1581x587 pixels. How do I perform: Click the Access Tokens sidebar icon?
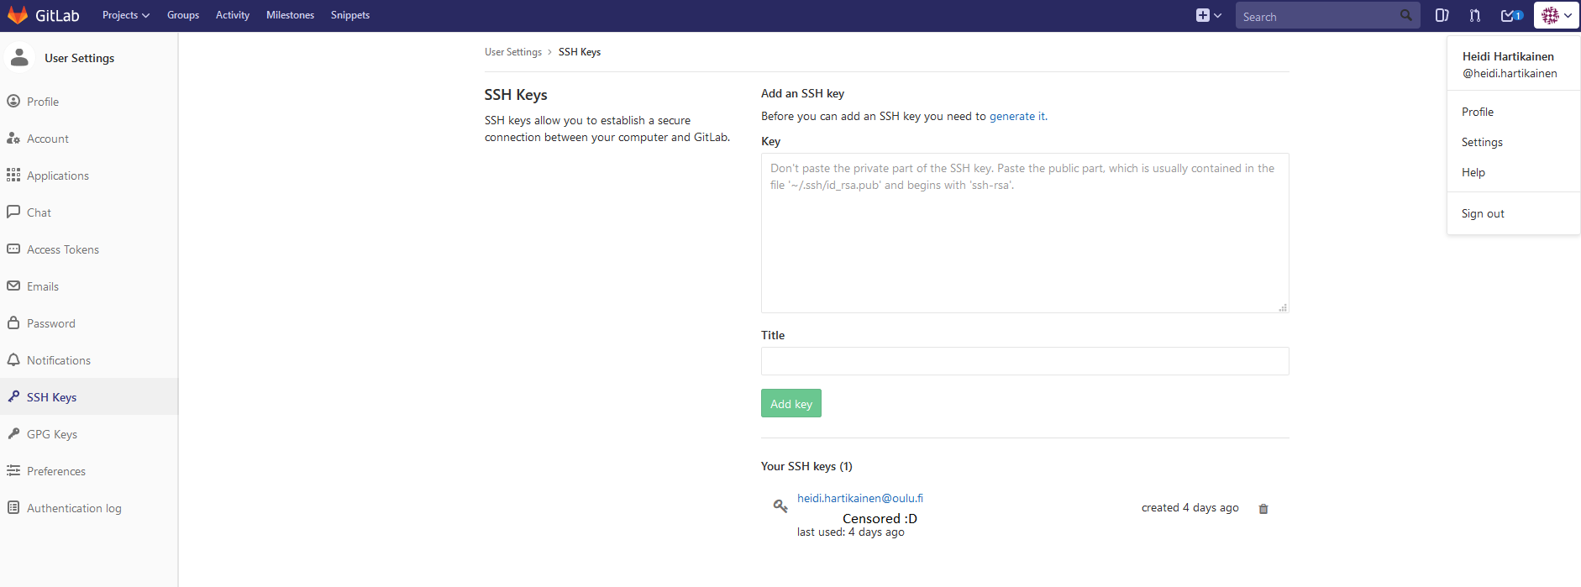[x=13, y=249]
